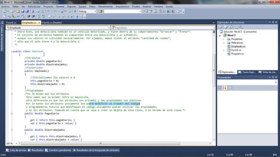The height and width of the screenshot is (157, 280).
Task: Collapse the public class Empleado outline
Action: 12,51
